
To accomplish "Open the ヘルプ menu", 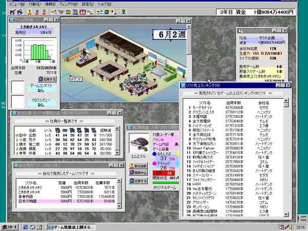I will click(x=105, y=4).
